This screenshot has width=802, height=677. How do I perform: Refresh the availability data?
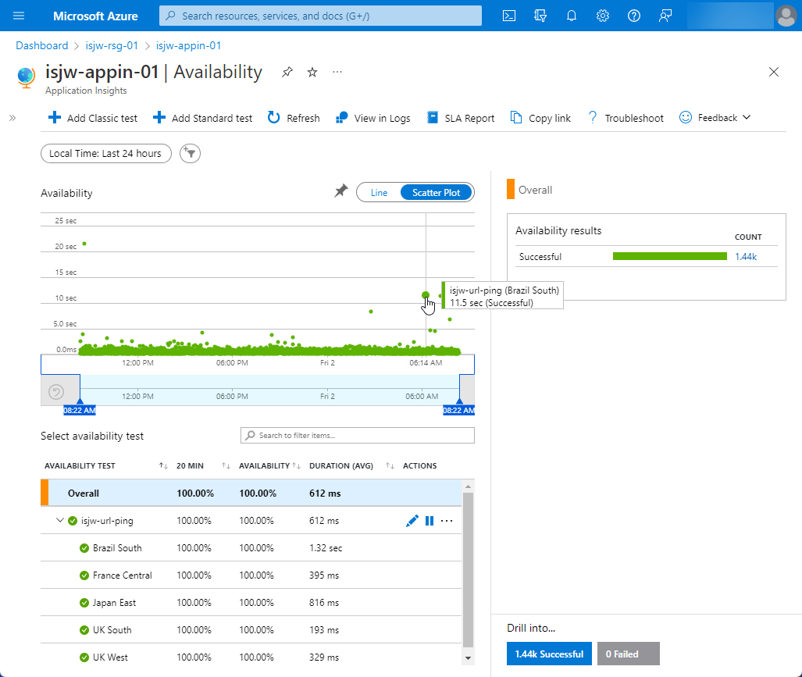(294, 118)
